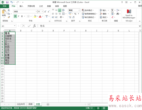Increase font size with the larger A
Viewport: 142px width, 110px height.
45,11
